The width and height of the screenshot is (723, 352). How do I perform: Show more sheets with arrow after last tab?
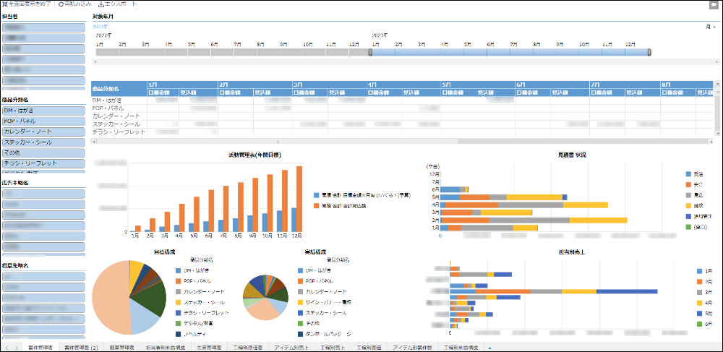tap(489, 348)
